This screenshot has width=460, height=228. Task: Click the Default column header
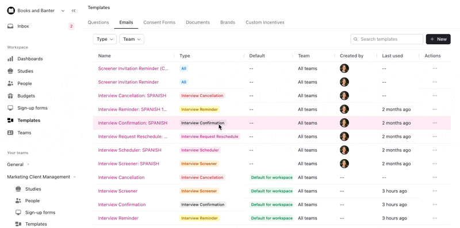tap(257, 56)
